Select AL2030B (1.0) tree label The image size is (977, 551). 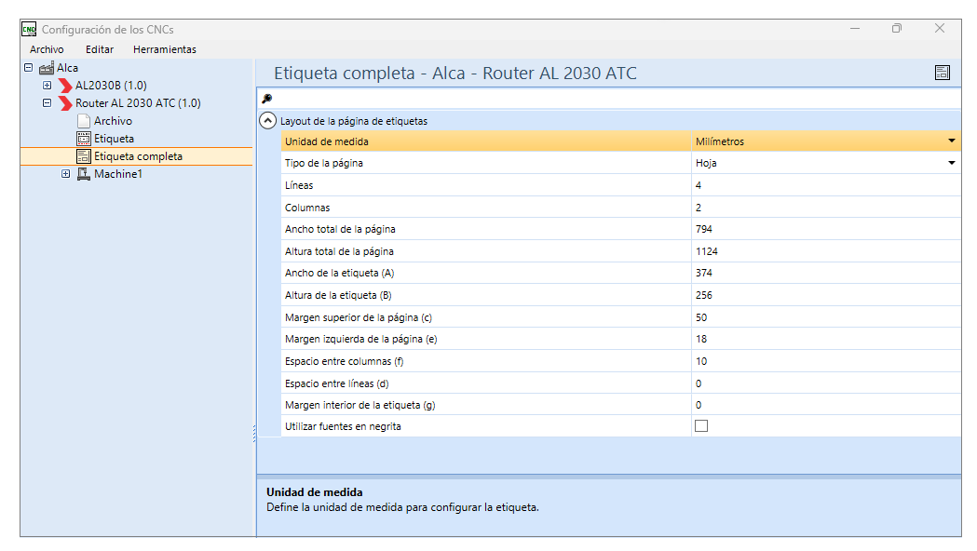pyautogui.click(x=111, y=86)
